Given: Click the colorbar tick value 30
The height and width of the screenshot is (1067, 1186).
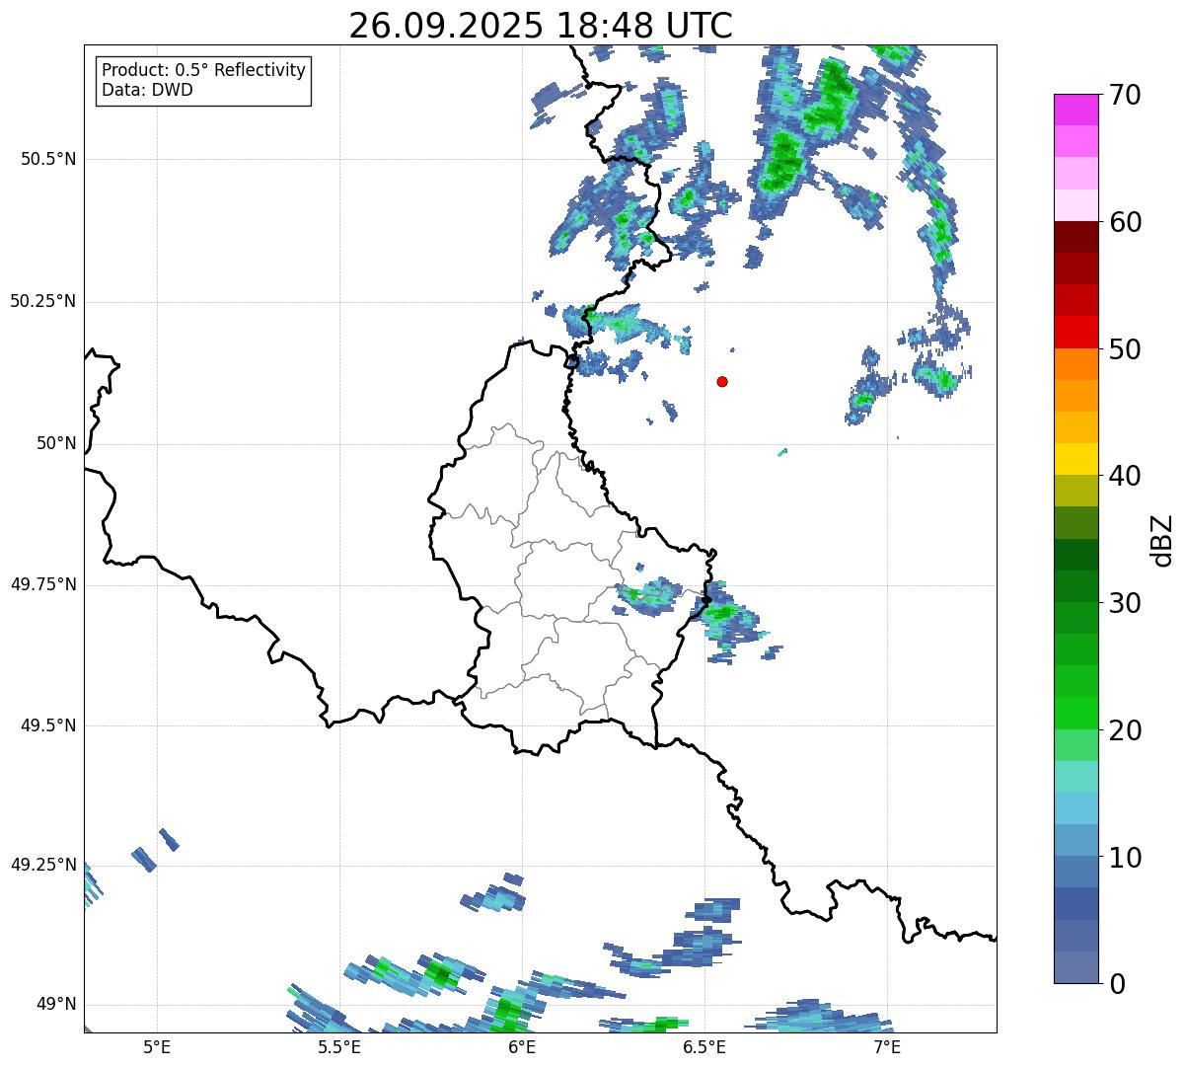Looking at the screenshot, I should [1125, 603].
